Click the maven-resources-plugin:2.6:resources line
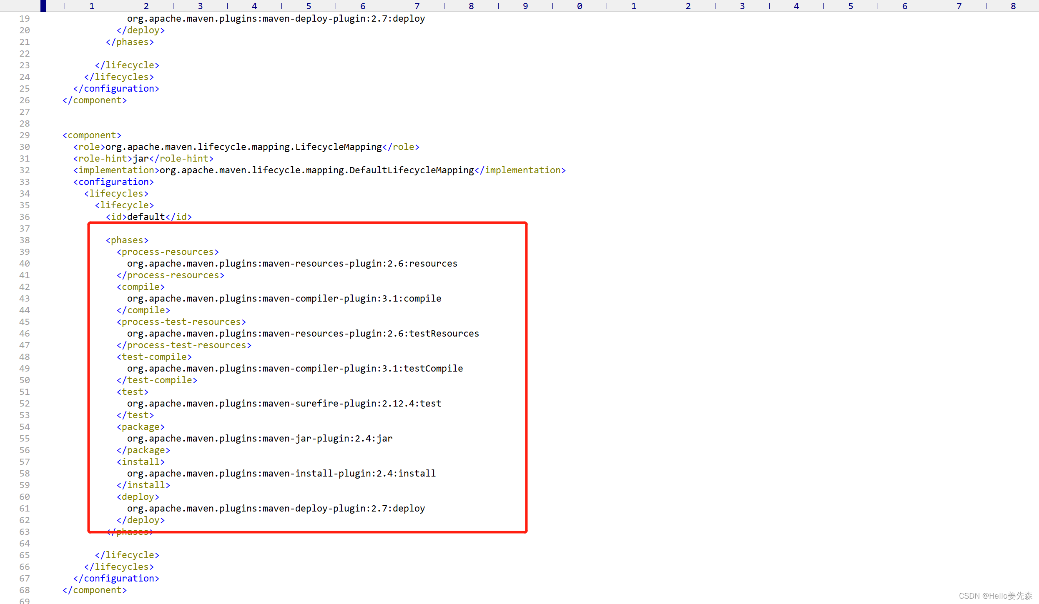Image resolution: width=1039 pixels, height=604 pixels. (292, 264)
